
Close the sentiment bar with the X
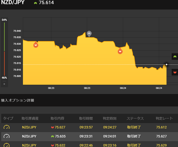click(4, 84)
